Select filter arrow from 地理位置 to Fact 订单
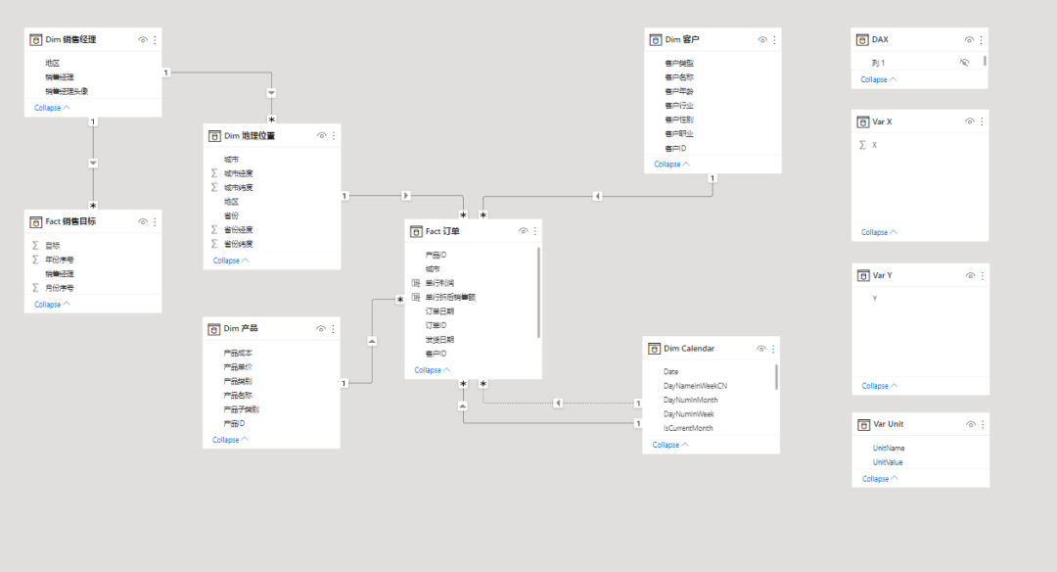Image resolution: width=1057 pixels, height=572 pixels. [406, 196]
